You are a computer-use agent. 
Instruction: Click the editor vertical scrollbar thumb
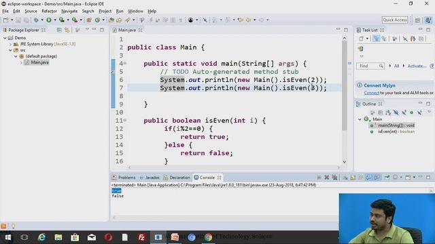click(345, 85)
